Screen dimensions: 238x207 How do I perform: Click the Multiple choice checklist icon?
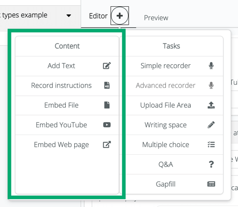click(x=211, y=144)
